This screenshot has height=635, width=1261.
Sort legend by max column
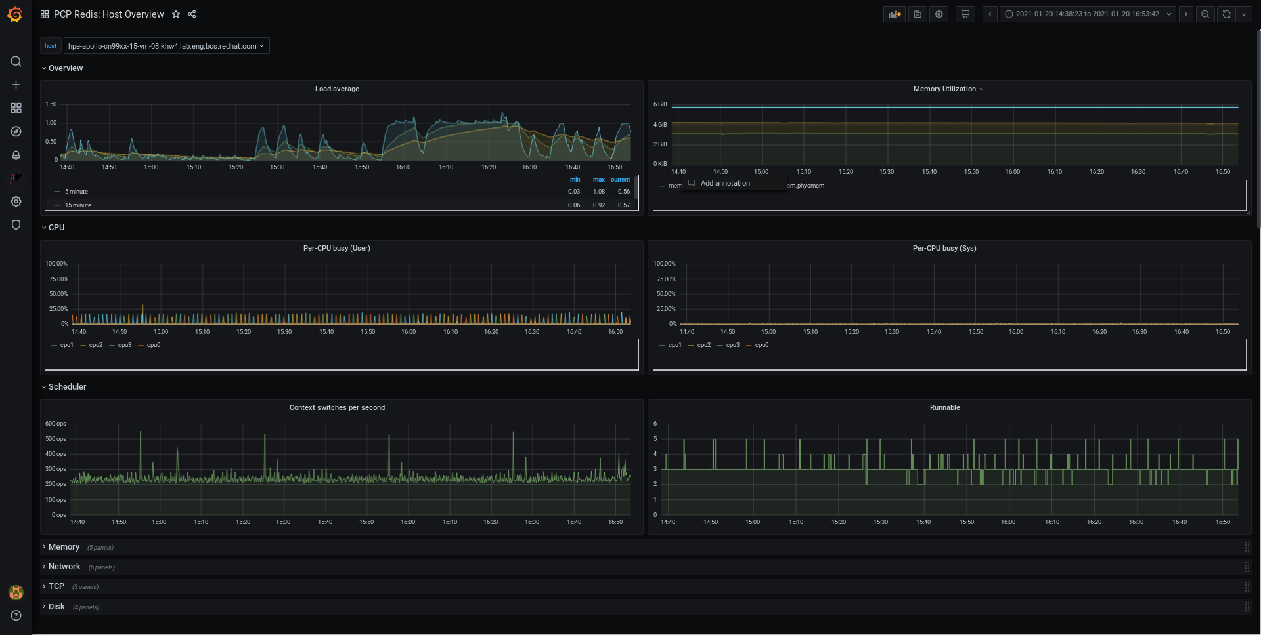click(x=599, y=180)
